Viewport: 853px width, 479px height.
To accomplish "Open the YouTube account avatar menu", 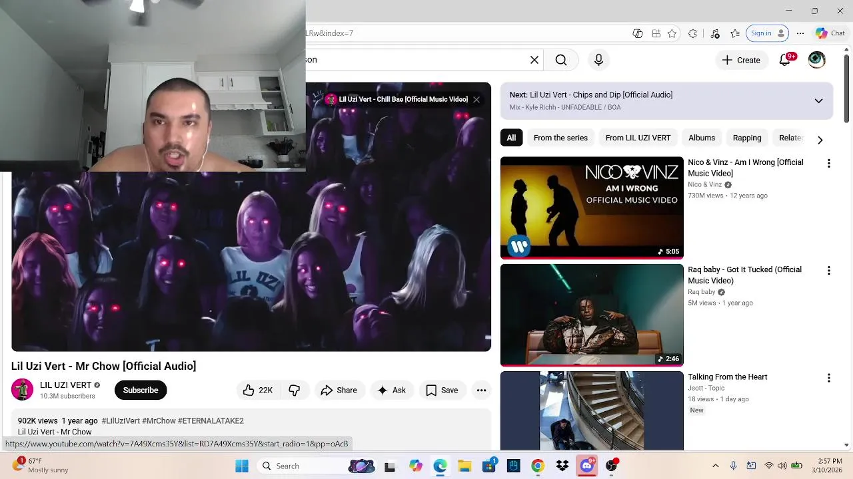I will point(816,60).
